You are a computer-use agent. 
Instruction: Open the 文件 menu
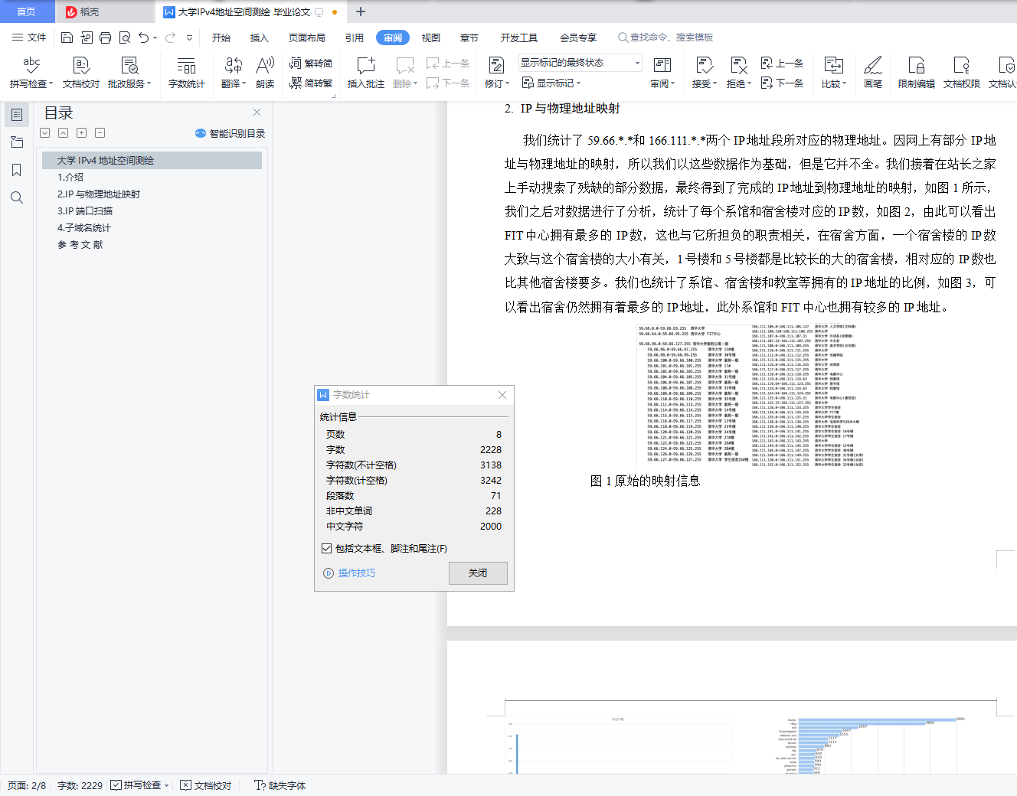click(x=29, y=38)
